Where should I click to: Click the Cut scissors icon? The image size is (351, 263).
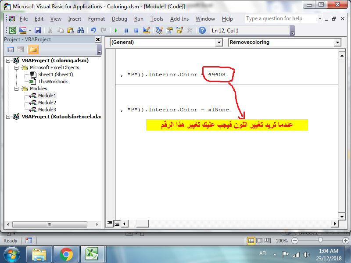tap(50, 30)
